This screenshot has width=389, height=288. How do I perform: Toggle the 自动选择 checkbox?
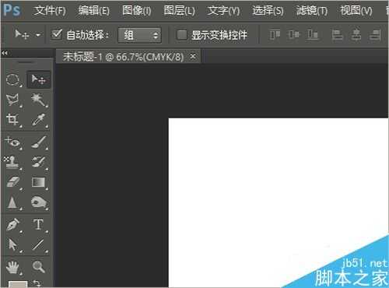[57, 34]
